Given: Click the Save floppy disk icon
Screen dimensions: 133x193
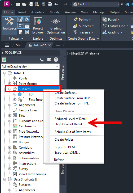Looking at the screenshot, I should point(31,4).
